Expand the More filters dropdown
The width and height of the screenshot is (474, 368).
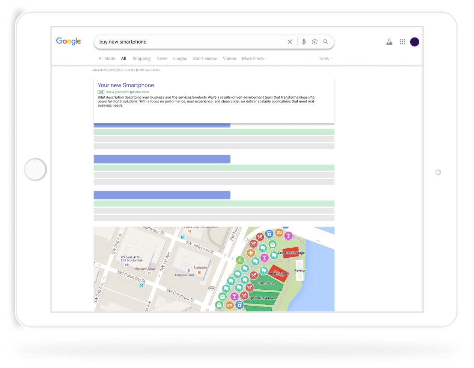[x=254, y=59]
